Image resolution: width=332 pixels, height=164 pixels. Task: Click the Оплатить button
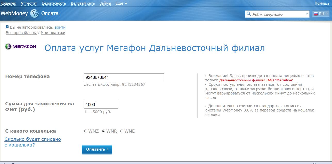97,150
